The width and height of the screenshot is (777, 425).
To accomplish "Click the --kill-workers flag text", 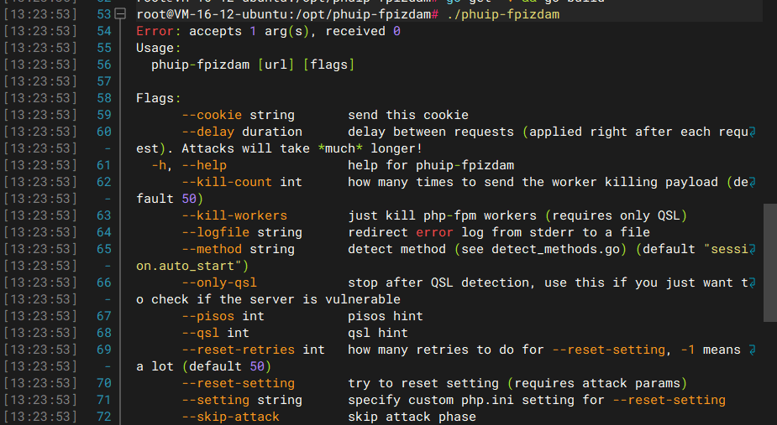I will (234, 215).
